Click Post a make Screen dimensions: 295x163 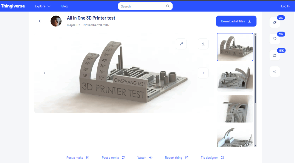coord(78,158)
